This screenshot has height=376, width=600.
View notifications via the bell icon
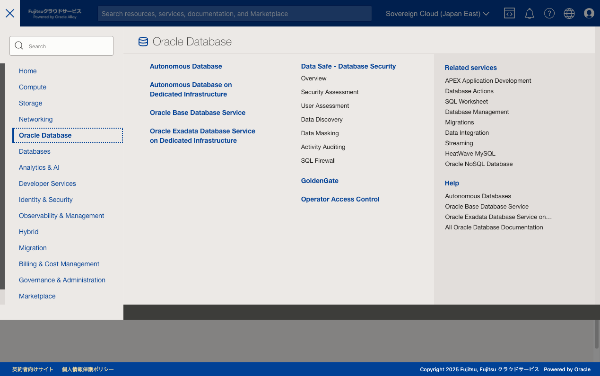529,13
